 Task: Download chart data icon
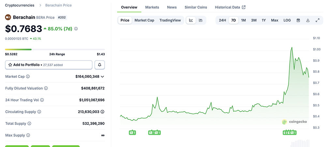(308, 20)
